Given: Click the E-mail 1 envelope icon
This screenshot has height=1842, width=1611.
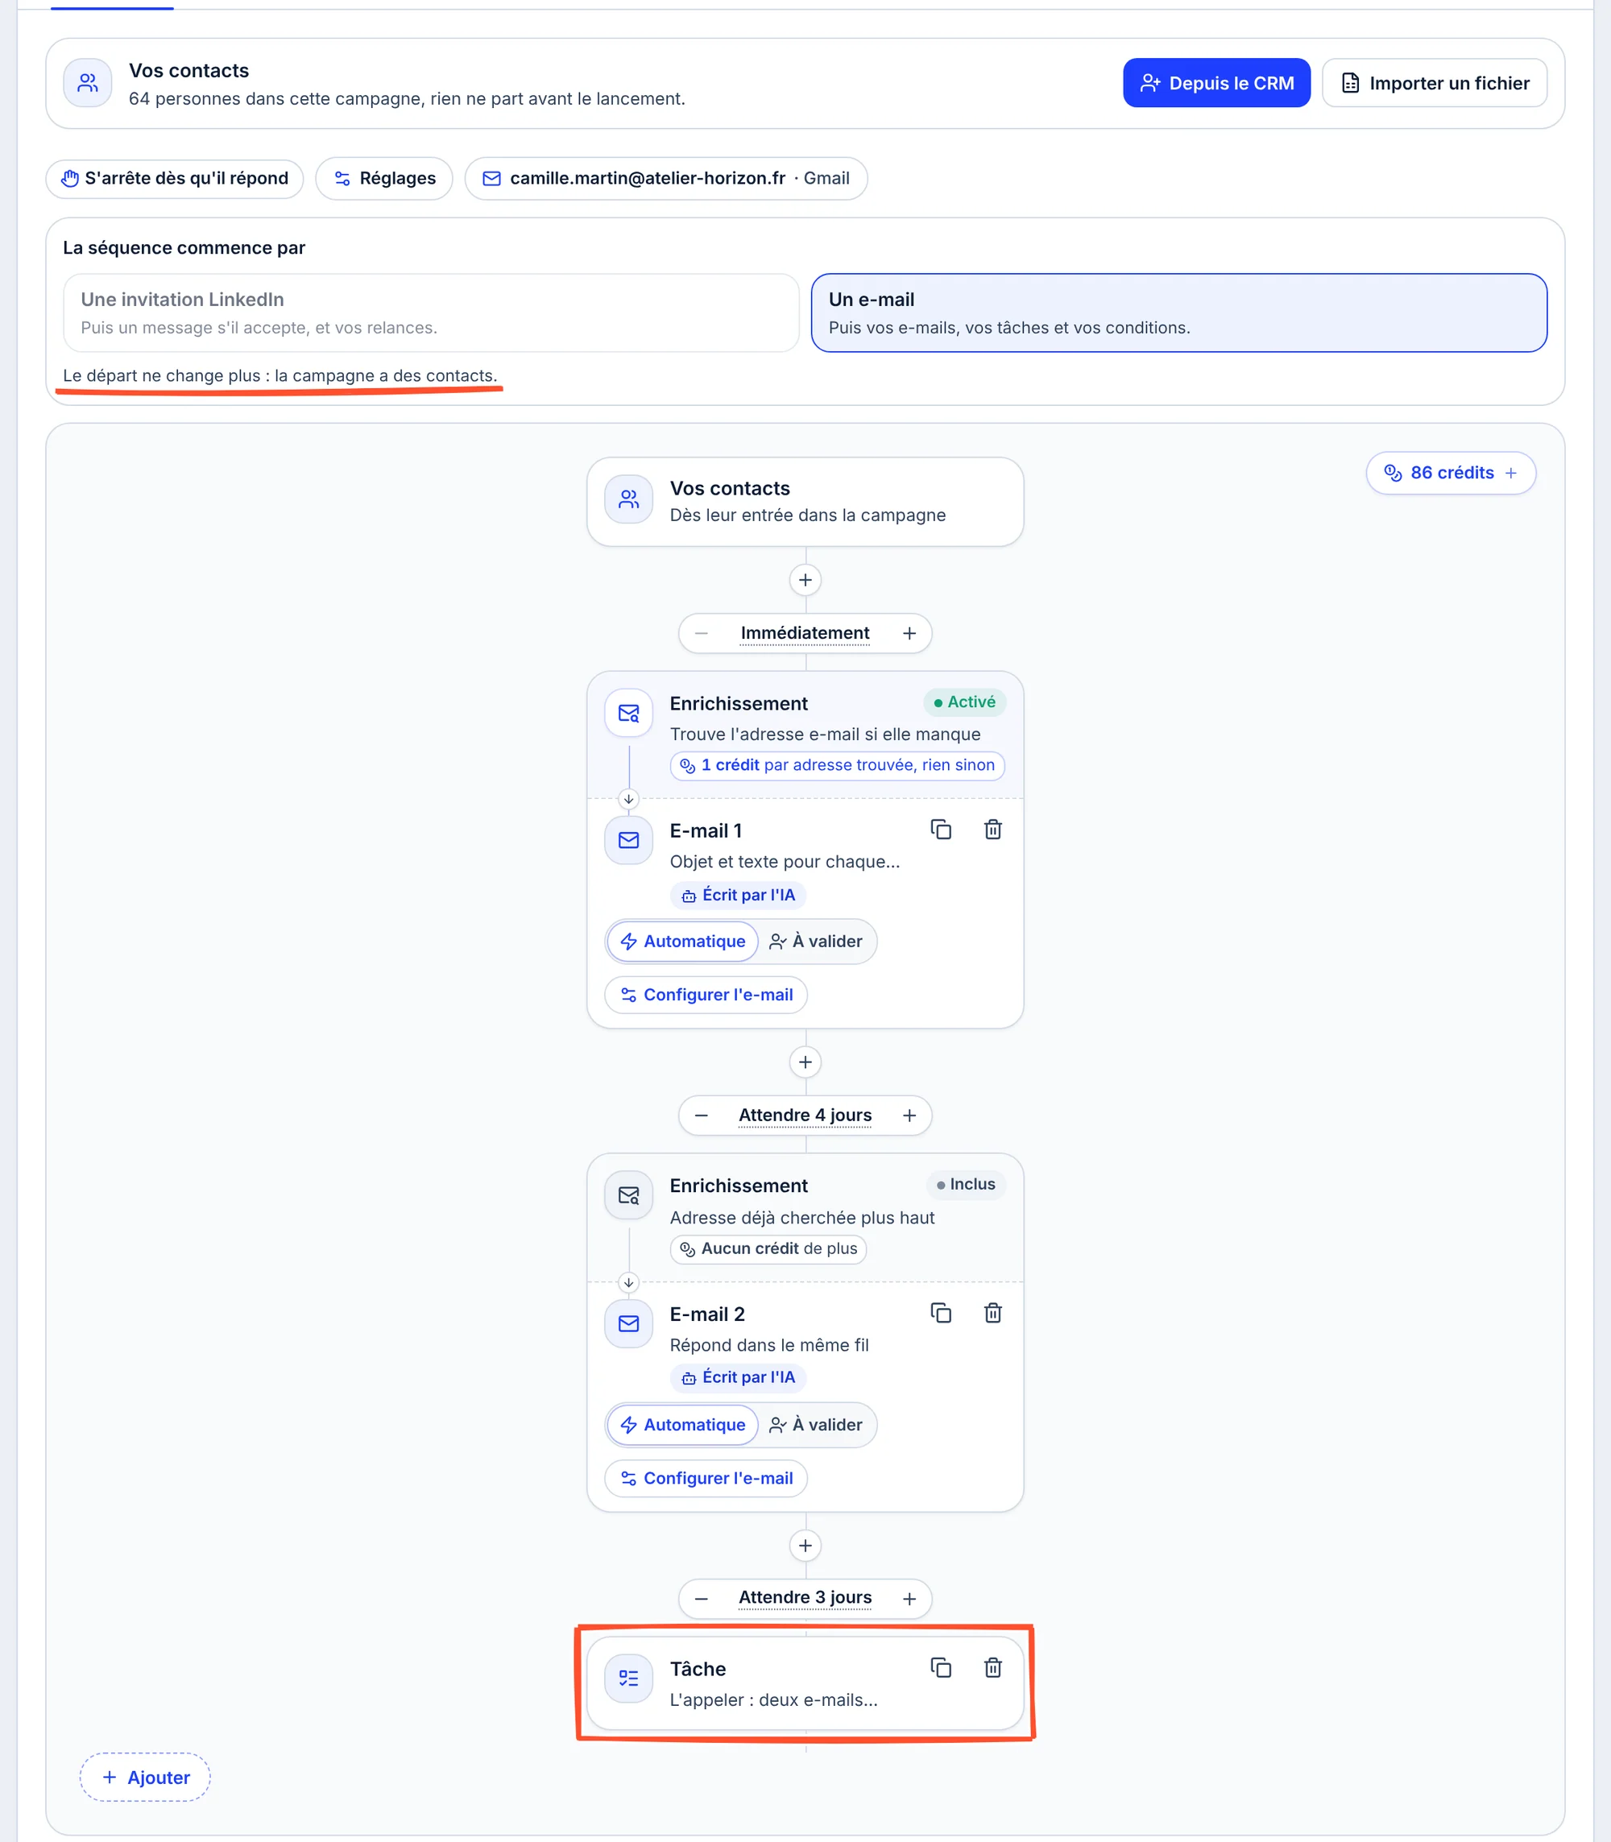Looking at the screenshot, I should click(628, 839).
